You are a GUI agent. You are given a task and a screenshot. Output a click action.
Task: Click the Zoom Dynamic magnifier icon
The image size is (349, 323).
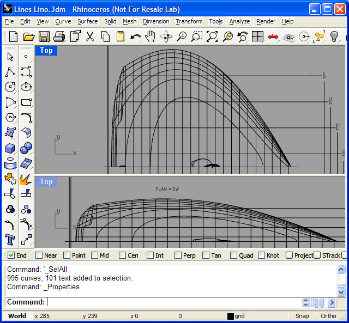(x=182, y=36)
